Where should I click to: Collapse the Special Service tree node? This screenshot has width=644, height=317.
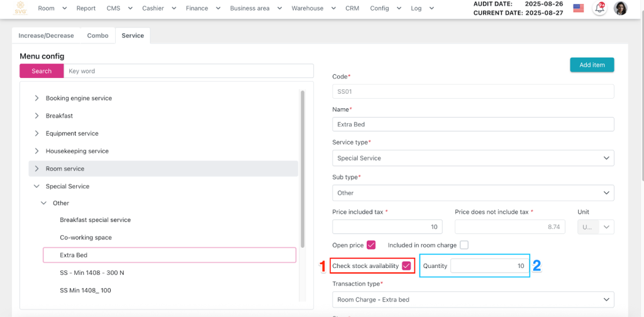tap(36, 186)
